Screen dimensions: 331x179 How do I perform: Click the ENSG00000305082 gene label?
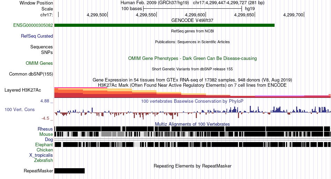(33, 25)
